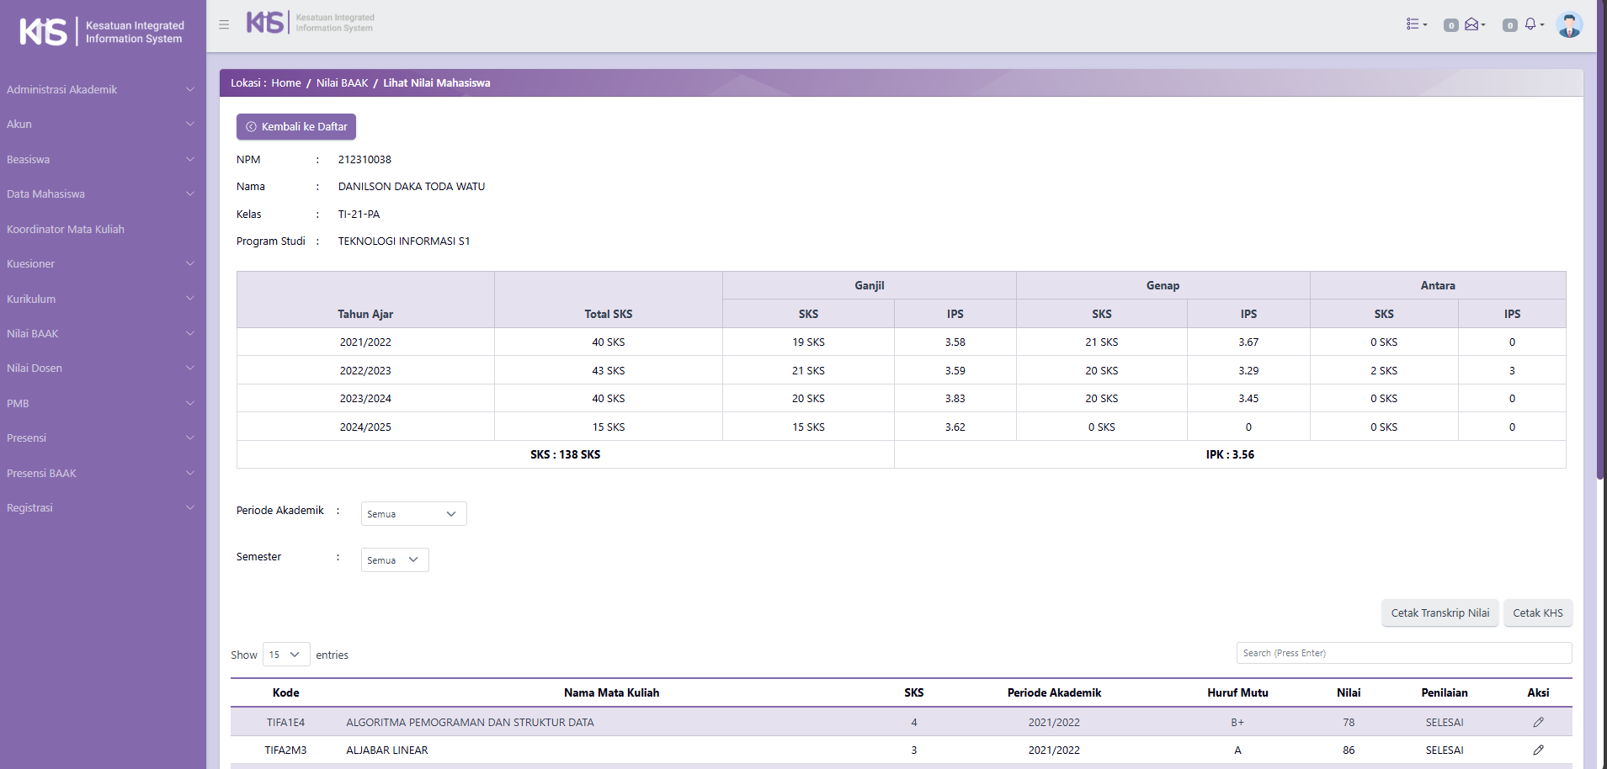Change the show entries count dropdown
The image size is (1607, 769).
pos(286,655)
